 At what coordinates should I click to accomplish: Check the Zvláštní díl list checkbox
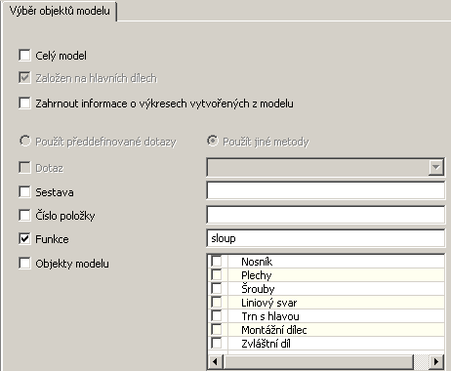[x=217, y=343]
